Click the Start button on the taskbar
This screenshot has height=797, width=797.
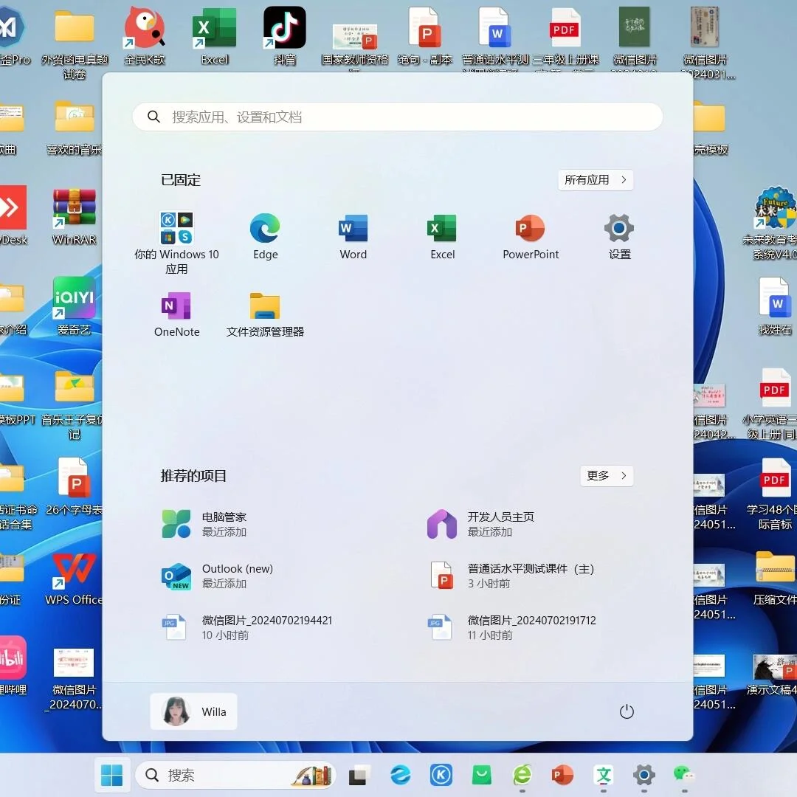(112, 775)
